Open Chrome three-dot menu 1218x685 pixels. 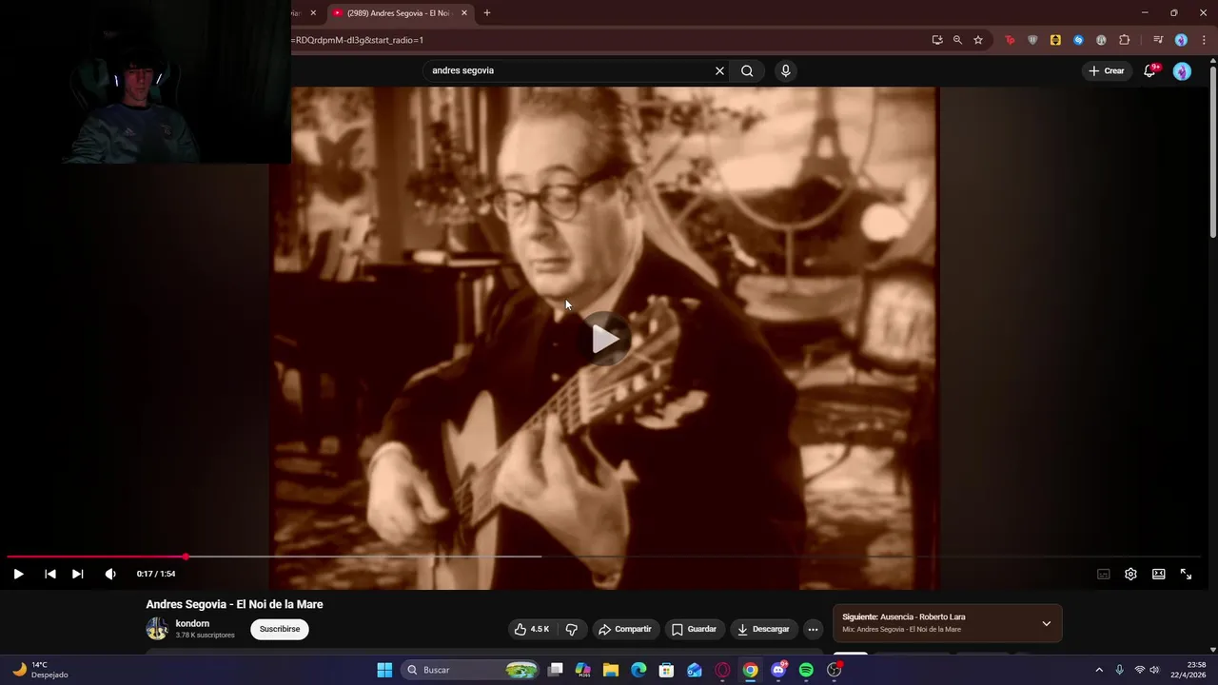(x=1205, y=40)
